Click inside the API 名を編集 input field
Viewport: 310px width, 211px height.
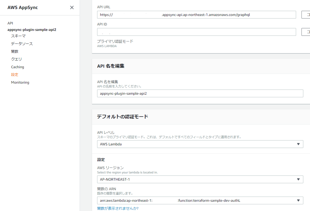point(181,93)
